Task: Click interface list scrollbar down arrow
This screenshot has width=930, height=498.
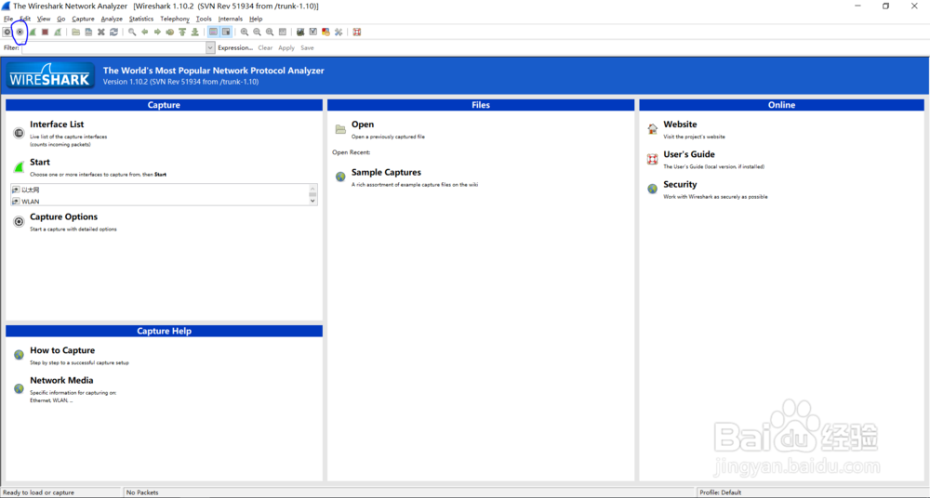Action: (x=312, y=202)
